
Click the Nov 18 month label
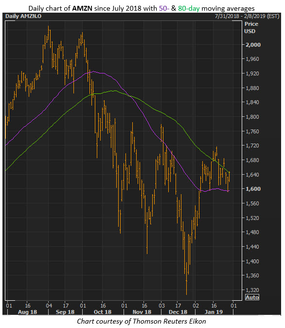[142, 312]
